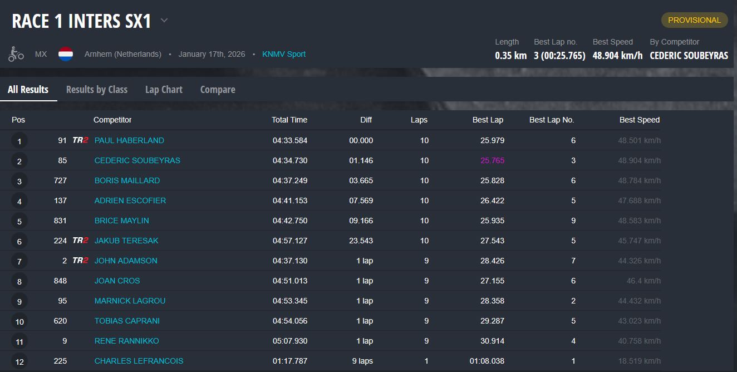
Task: Click TR2 logo beside Jakub Teresak
Action: pos(80,241)
